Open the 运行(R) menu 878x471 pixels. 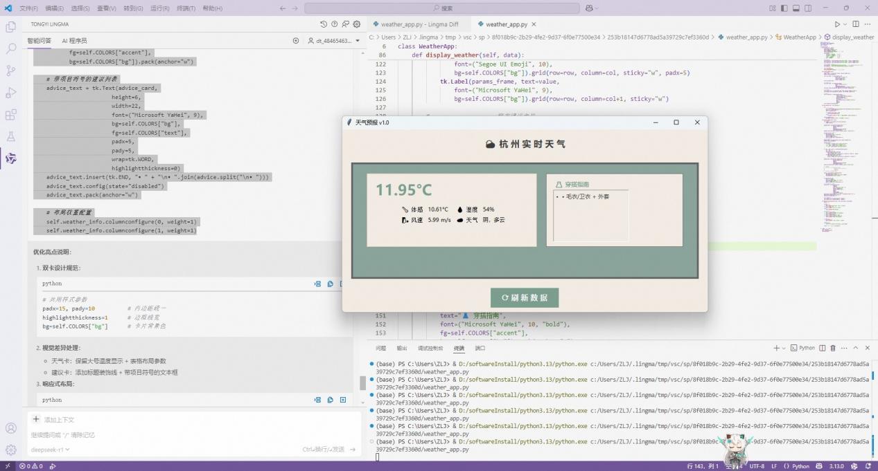(x=159, y=8)
